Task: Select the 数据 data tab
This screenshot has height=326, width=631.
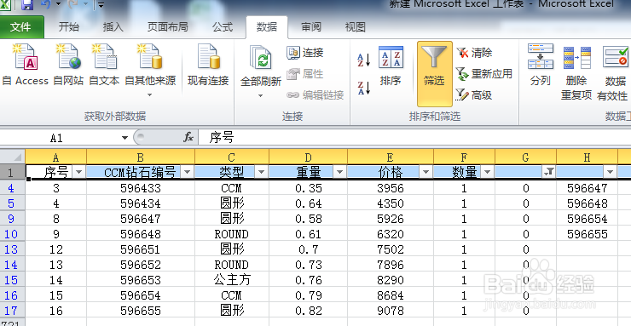Action: (266, 27)
